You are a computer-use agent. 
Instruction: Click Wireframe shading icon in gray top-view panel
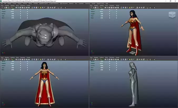click(x=32, y=8)
